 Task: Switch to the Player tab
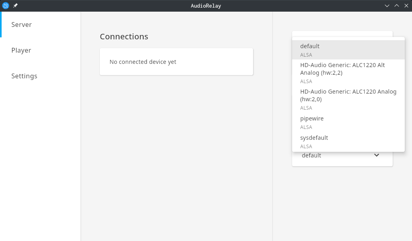[21, 50]
